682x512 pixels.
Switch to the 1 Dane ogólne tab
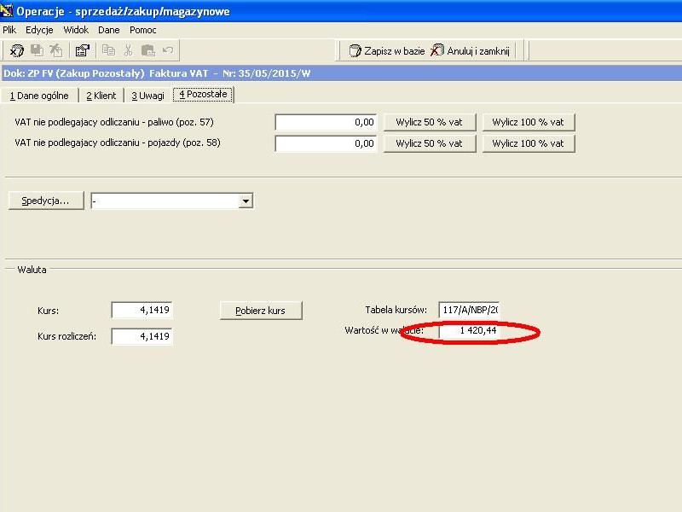point(39,96)
